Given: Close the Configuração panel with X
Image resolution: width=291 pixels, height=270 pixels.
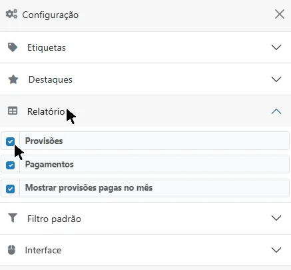Looking at the screenshot, I should coord(280,15).
